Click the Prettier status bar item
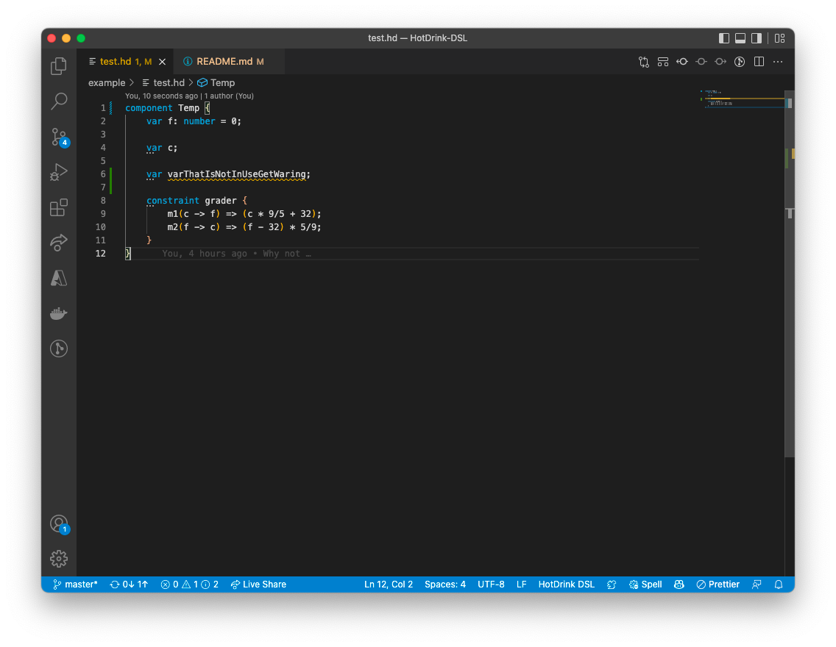 point(718,585)
